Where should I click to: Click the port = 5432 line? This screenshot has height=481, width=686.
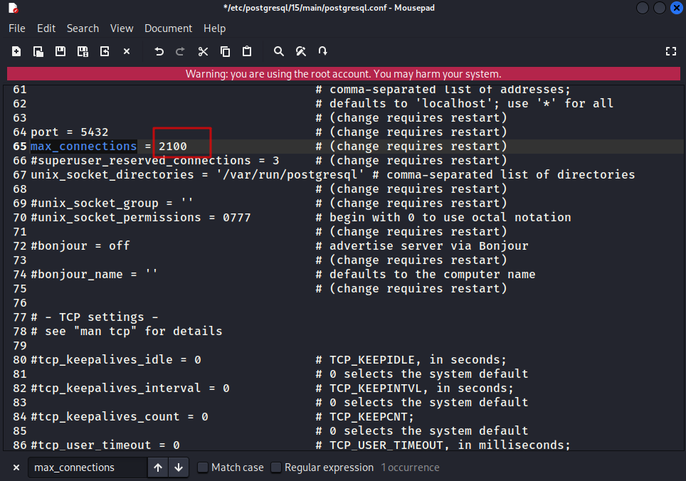tap(70, 132)
